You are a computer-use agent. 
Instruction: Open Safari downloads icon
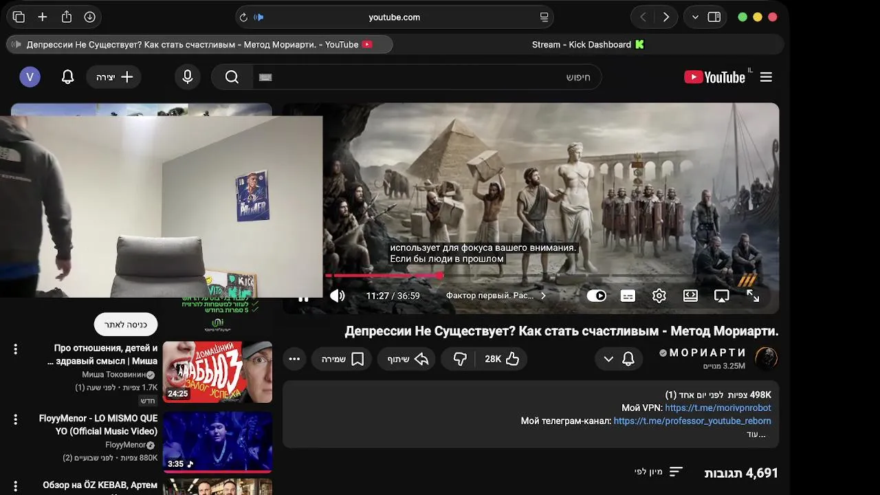(x=90, y=17)
